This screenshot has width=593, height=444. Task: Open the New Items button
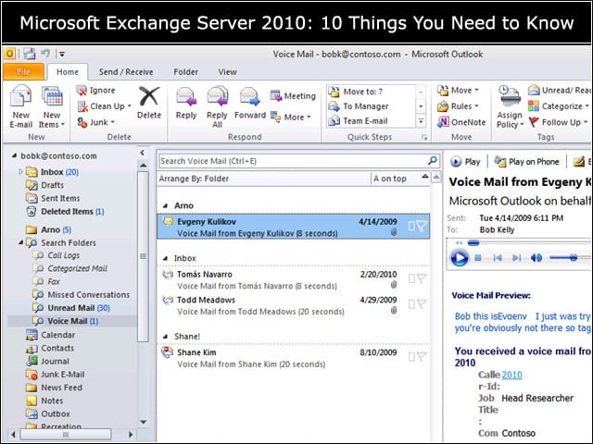[x=52, y=107]
